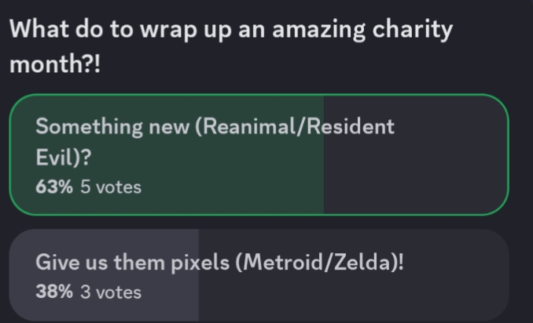This screenshot has width=533, height=323.
Task: Click "(Reanimal/Resident" text in the first option
Action: click(293, 127)
